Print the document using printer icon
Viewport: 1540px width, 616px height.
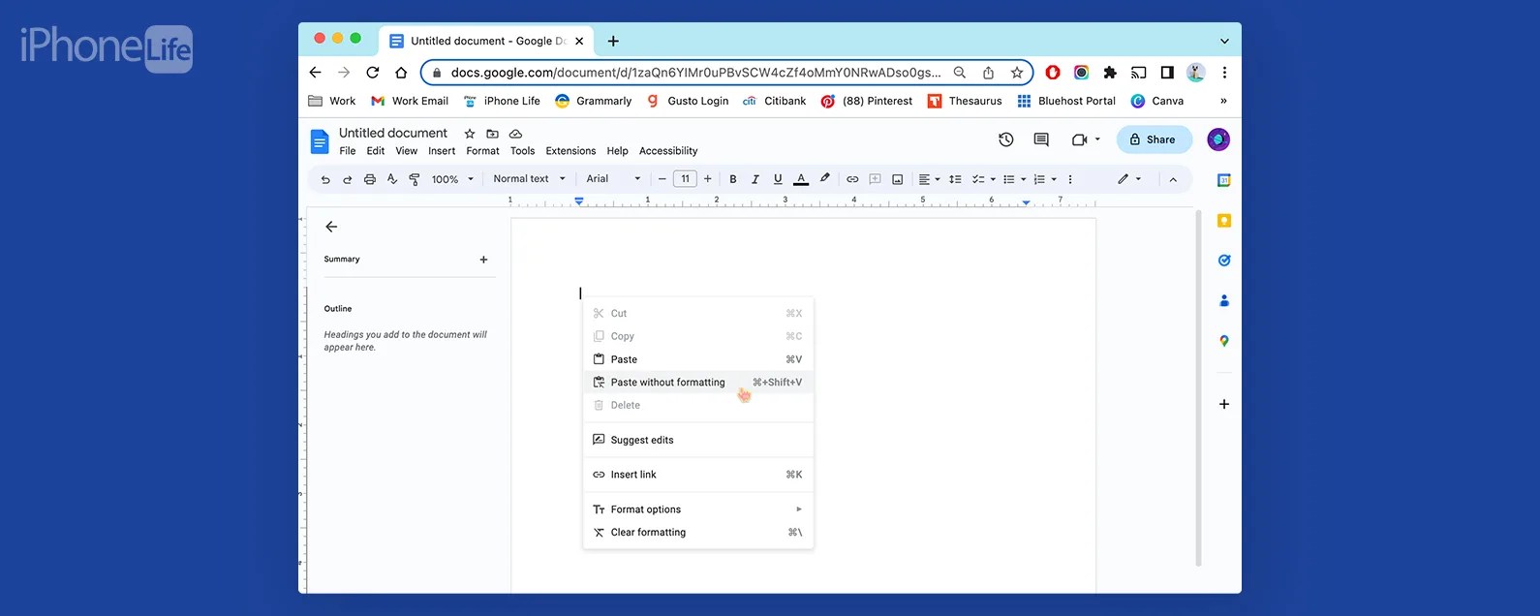click(x=370, y=179)
